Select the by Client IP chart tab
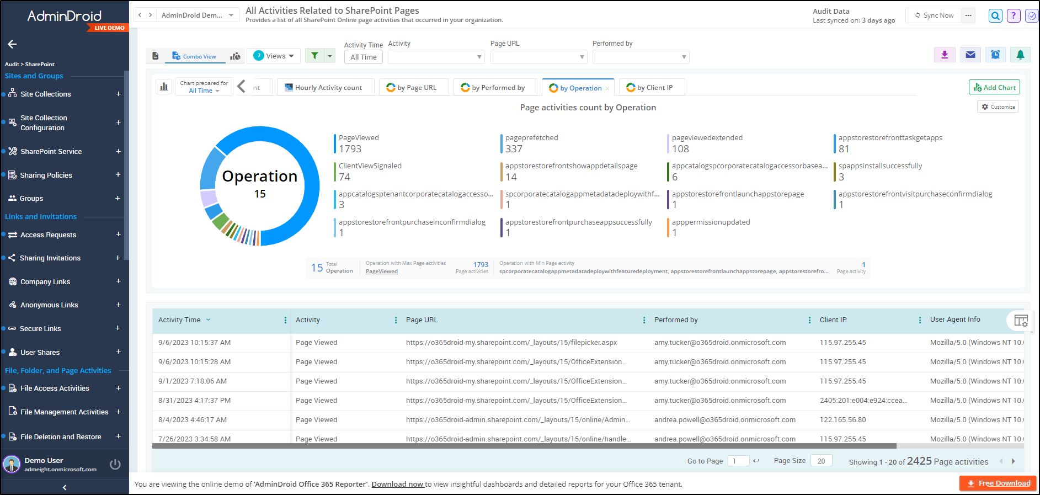 click(x=652, y=87)
